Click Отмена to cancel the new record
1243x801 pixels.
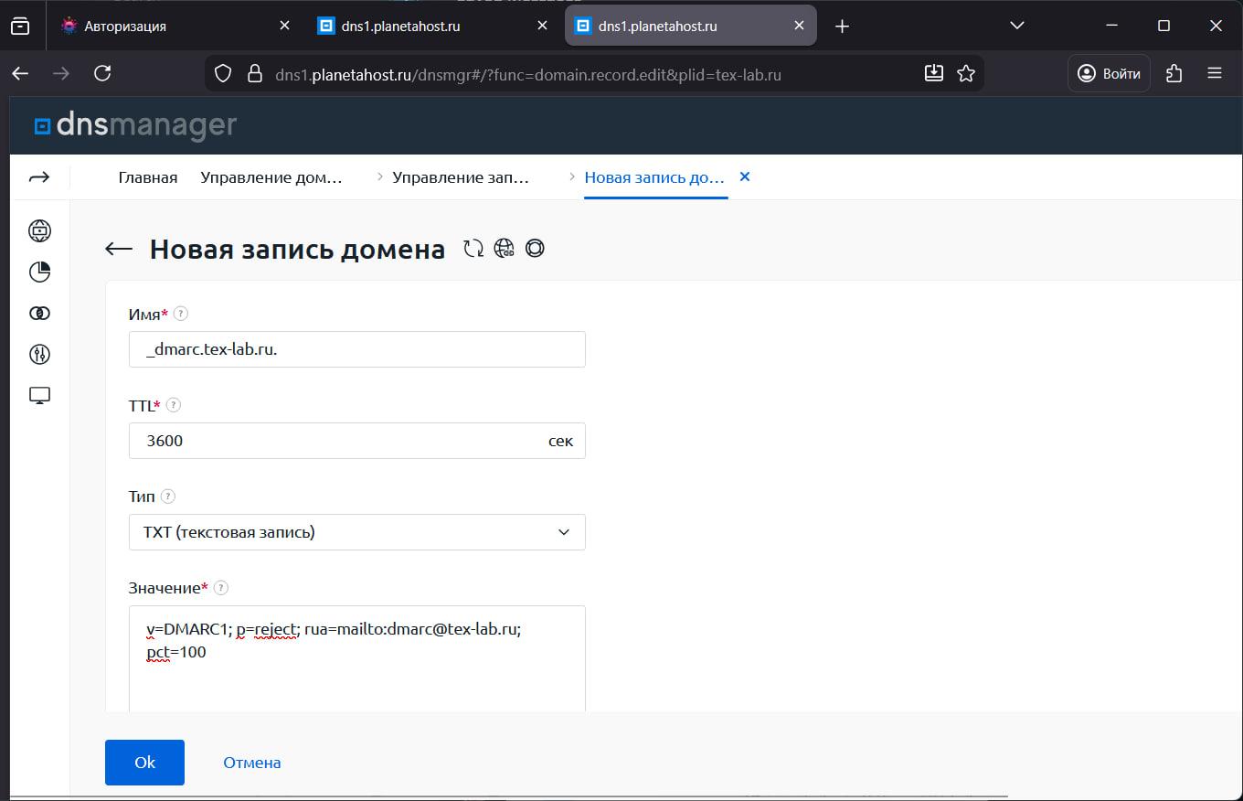(252, 762)
